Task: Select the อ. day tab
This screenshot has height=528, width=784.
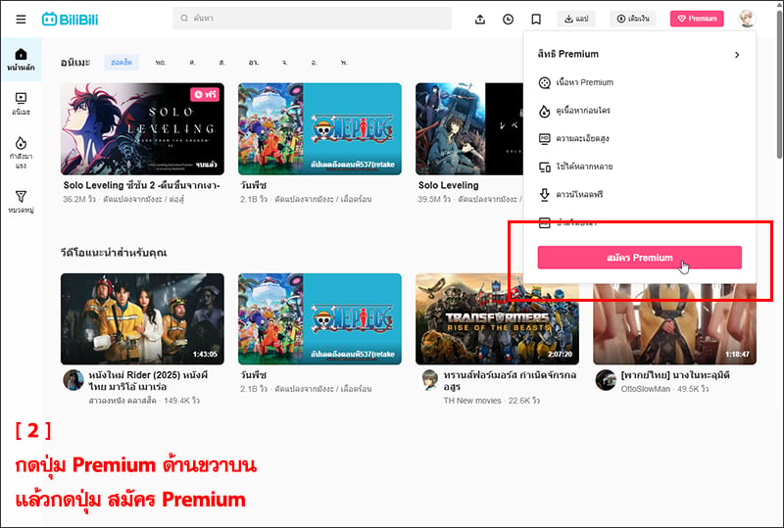Action: (x=314, y=63)
